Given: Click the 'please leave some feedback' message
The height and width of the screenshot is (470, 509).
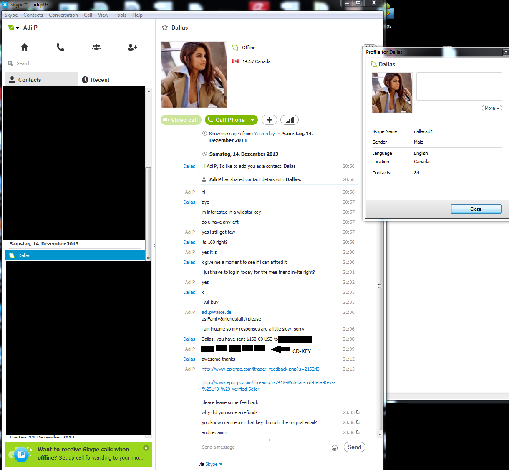Looking at the screenshot, I should click(230, 402).
